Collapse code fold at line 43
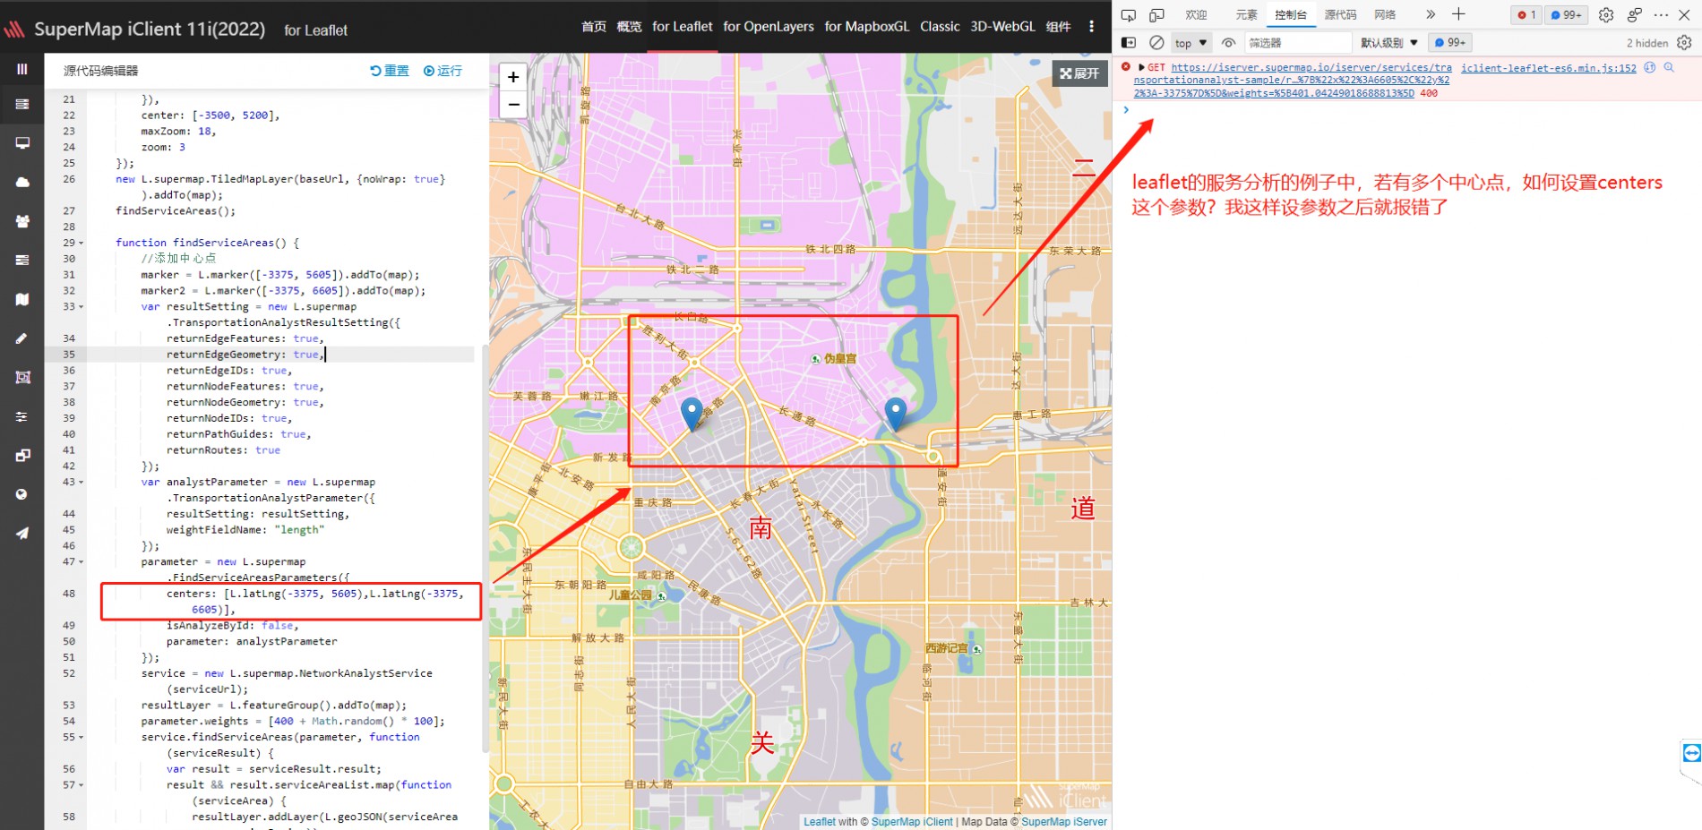 tap(82, 483)
